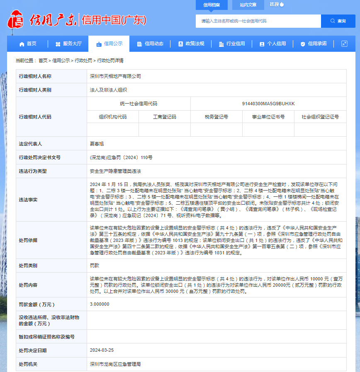This screenshot has height=372, width=360.
Task: Click the 信用公示 tab icon
Action: pyautogui.click(x=99, y=44)
